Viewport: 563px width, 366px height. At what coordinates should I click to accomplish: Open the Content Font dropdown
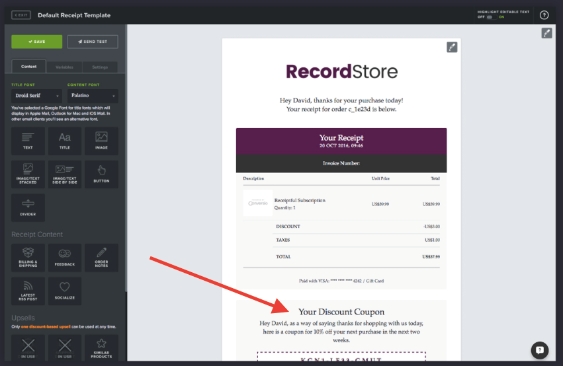[93, 96]
